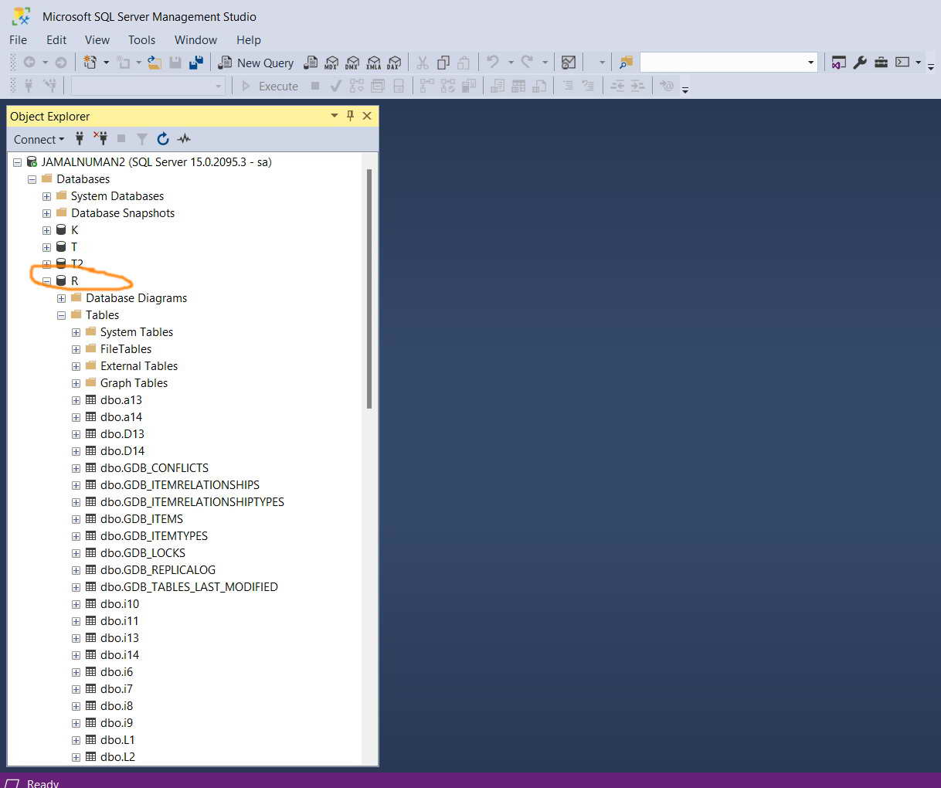Viewport: 941px width, 788px height.
Task: Click the Analysis Services XMLA Query icon
Action: [374, 63]
